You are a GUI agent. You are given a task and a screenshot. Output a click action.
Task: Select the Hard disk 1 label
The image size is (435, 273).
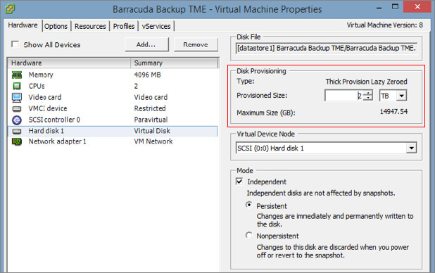point(46,131)
